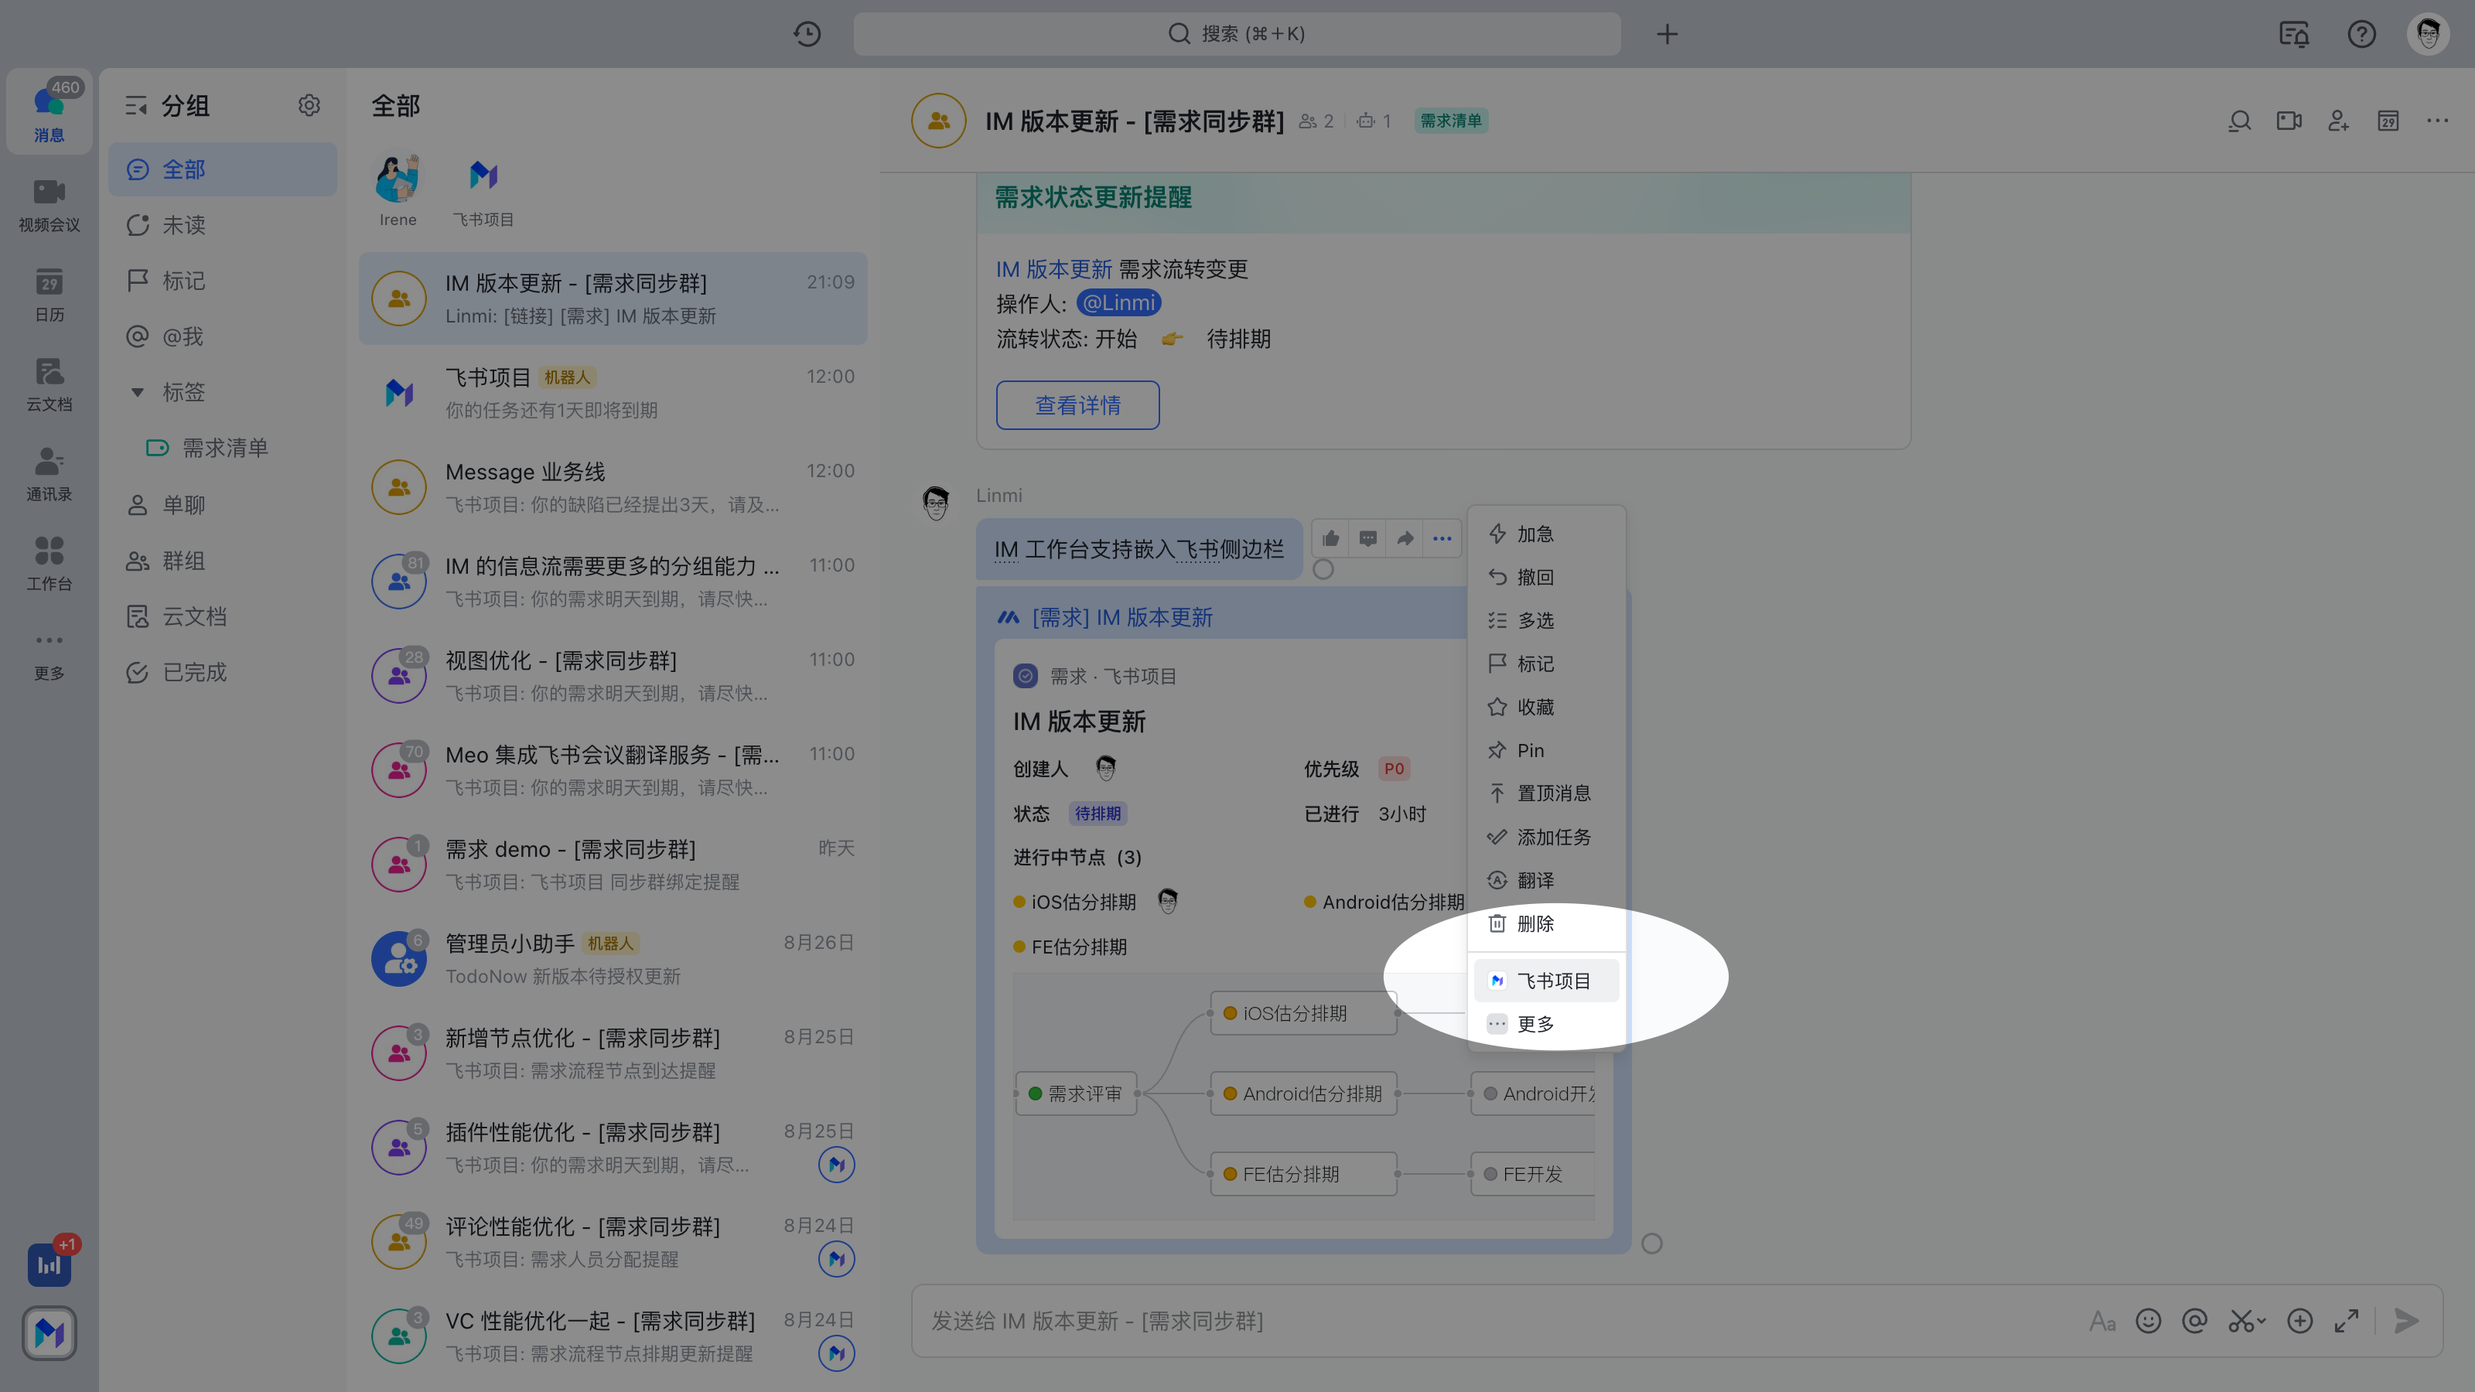Choose 添加任务 in the context menu
This screenshot has width=2475, height=1392.
pyautogui.click(x=1546, y=837)
